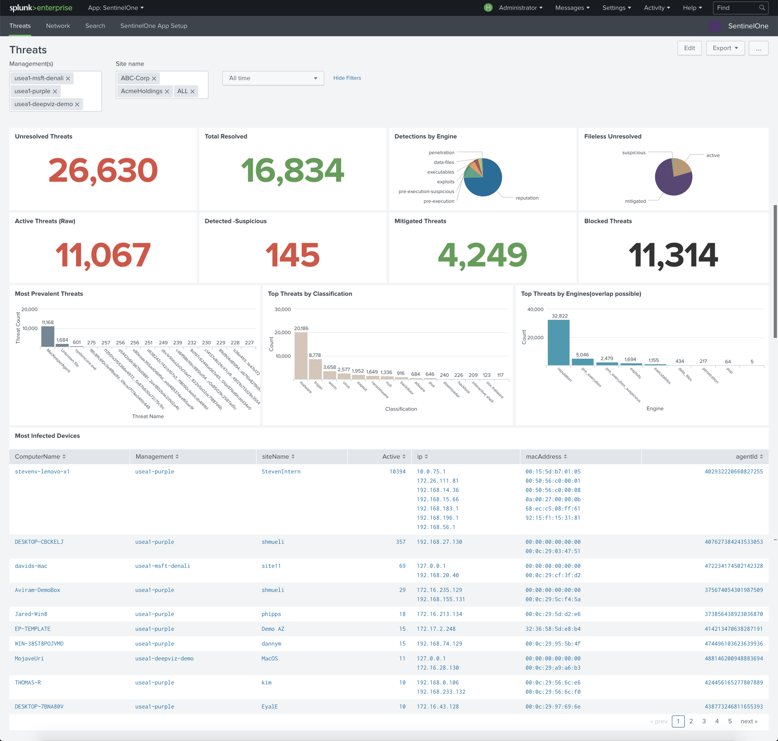Go to page 2 of devices
Screen dimensions: 778x741
[691, 721]
